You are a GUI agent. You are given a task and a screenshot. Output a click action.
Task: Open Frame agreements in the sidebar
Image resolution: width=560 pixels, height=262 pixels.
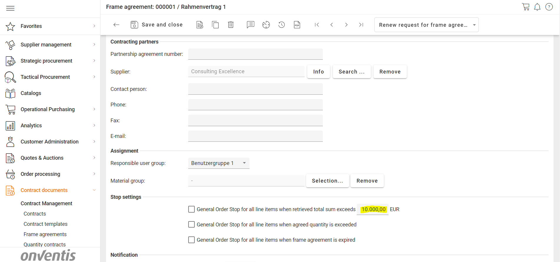click(45, 234)
